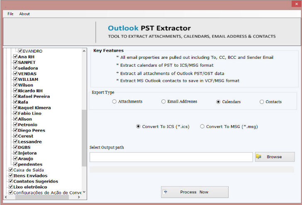Toggle the pendentes folder checkbox
Image resolution: width=302 pixels, height=205 pixels.
pos(15,164)
